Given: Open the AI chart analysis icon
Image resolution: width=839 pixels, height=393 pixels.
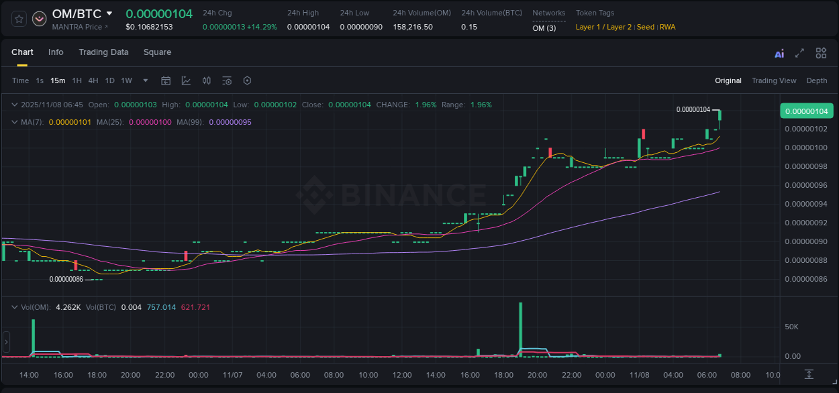Looking at the screenshot, I should 779,52.
